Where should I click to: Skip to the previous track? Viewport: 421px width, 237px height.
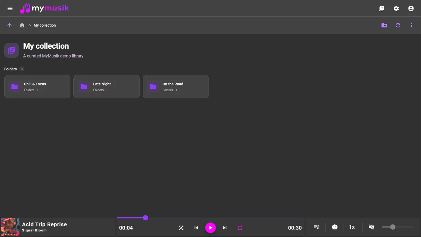pos(196,228)
